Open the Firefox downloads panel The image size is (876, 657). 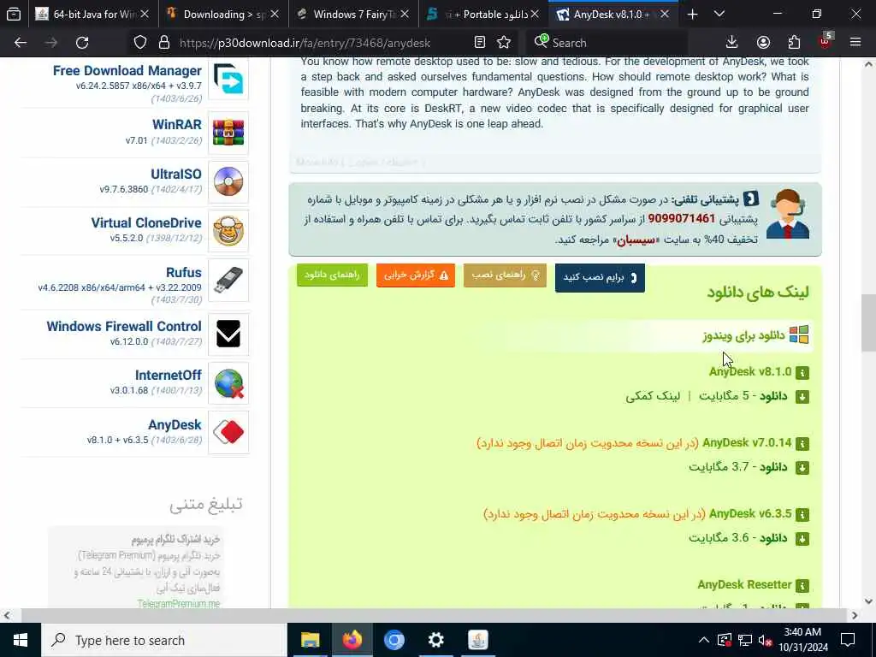coord(731,43)
